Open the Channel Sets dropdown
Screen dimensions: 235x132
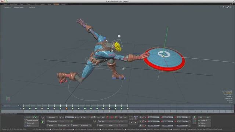click(x=58, y=121)
